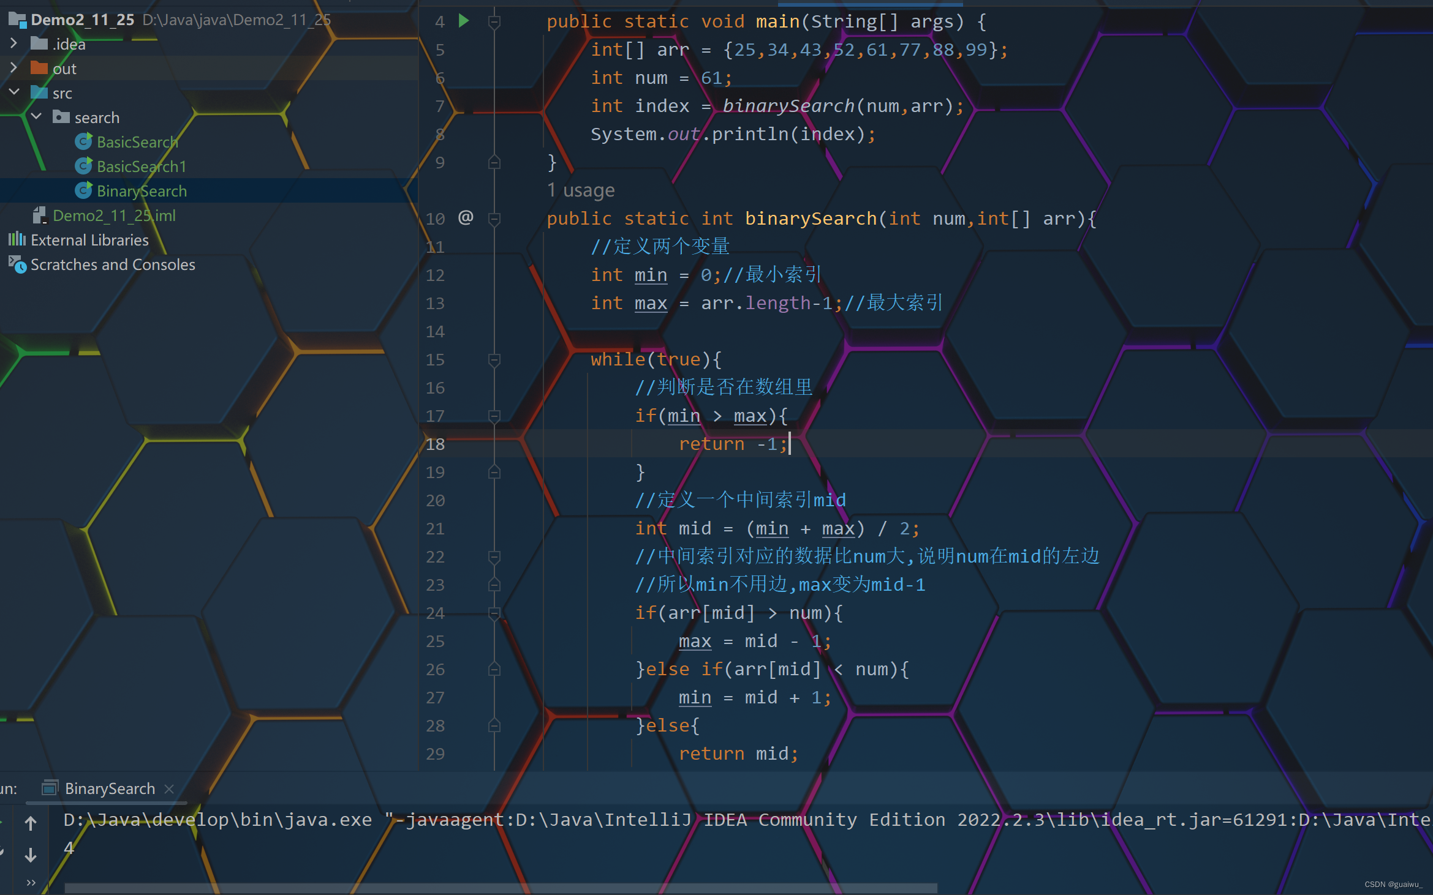
Task: Click the Run tool window label
Action: 9,788
